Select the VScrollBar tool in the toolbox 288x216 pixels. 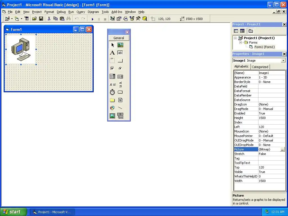(x=120, y=84)
